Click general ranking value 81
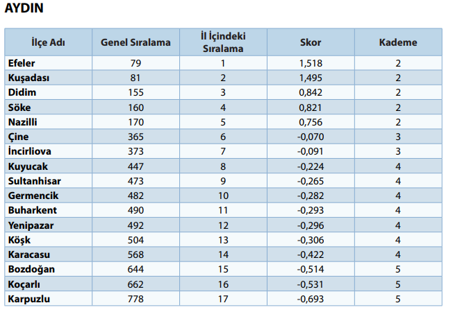The image size is (453, 312). coord(135,78)
